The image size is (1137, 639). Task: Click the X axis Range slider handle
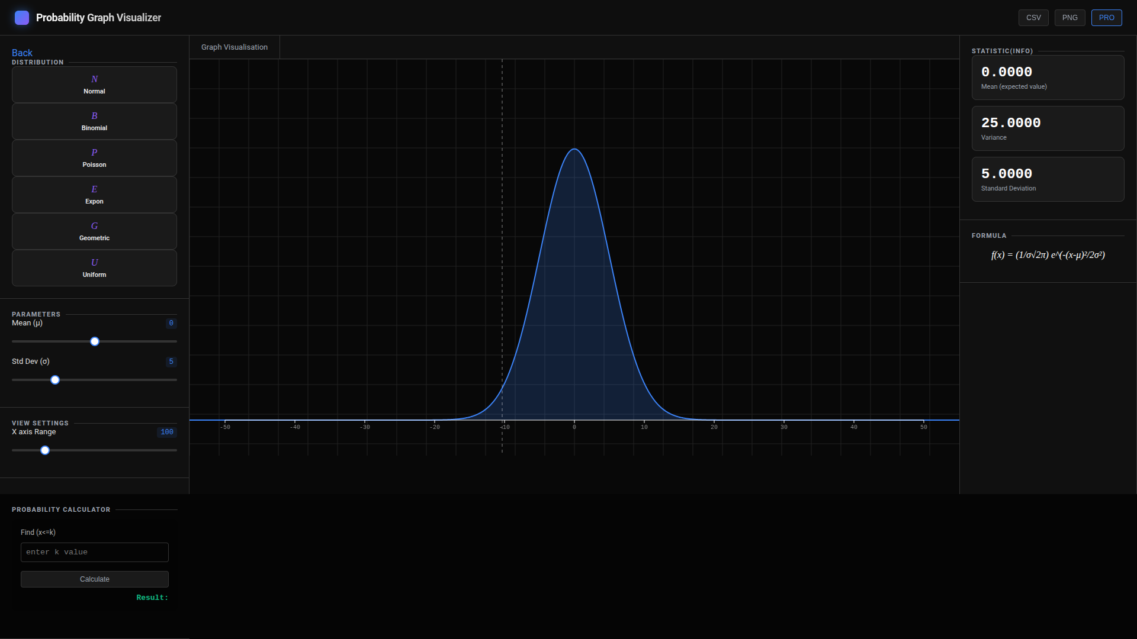pos(45,450)
